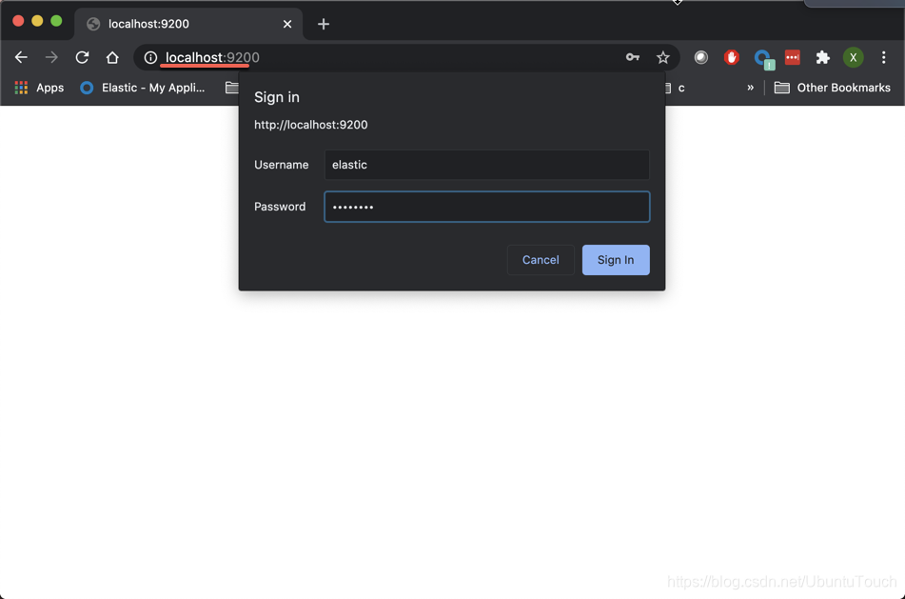Open saved passwords key icon
The height and width of the screenshot is (599, 905).
[x=633, y=57]
